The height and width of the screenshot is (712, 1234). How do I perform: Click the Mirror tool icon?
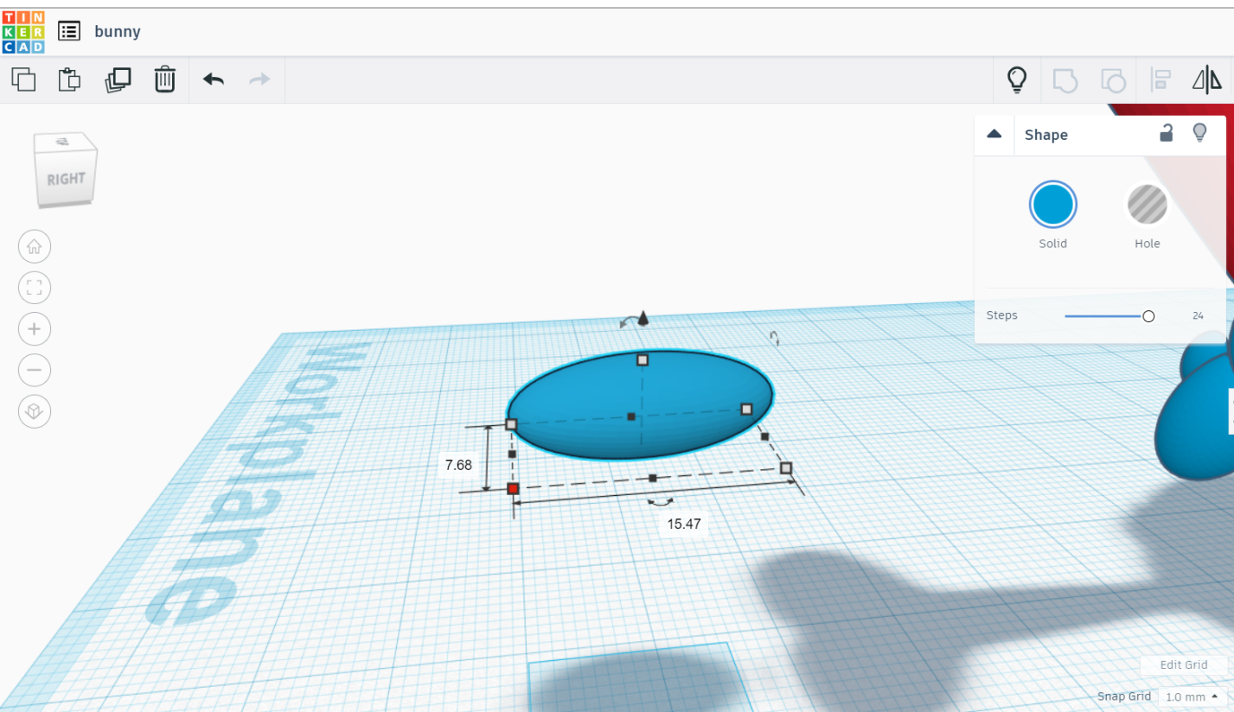click(1207, 80)
